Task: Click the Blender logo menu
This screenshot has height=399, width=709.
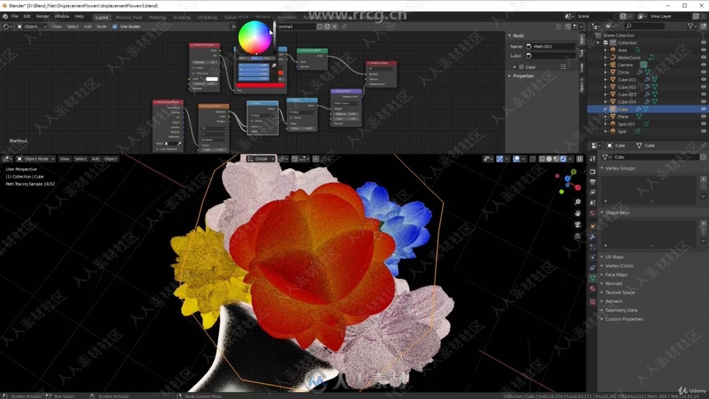Action: tap(6, 16)
